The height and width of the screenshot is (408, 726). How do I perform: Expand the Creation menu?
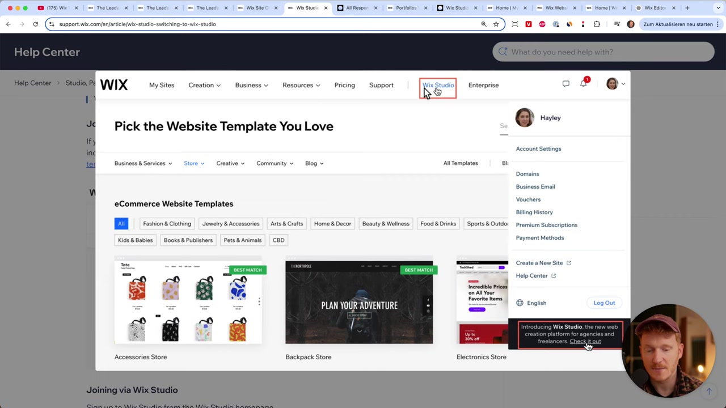click(204, 85)
